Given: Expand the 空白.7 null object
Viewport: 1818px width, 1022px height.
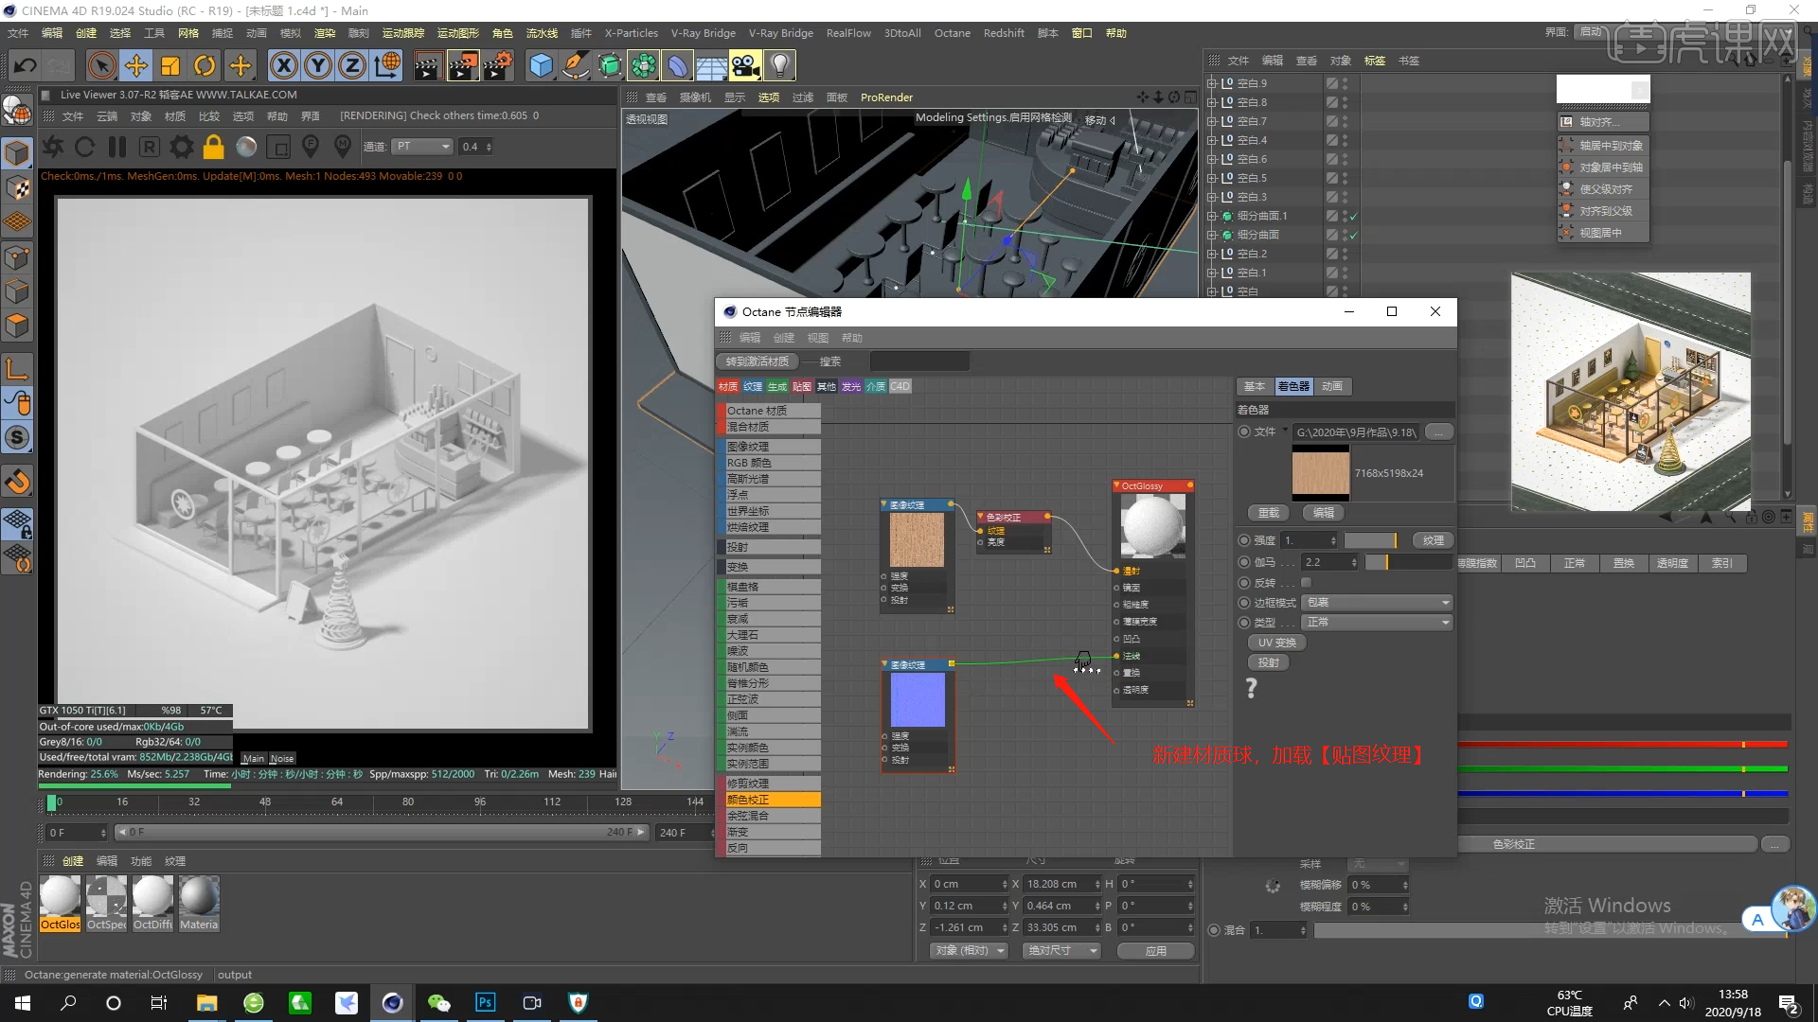Looking at the screenshot, I should tap(1211, 121).
